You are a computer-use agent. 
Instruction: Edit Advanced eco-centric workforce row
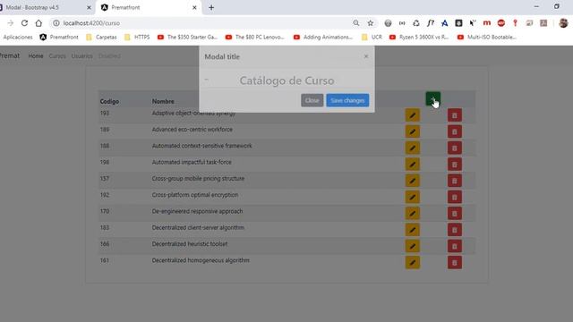(412, 131)
